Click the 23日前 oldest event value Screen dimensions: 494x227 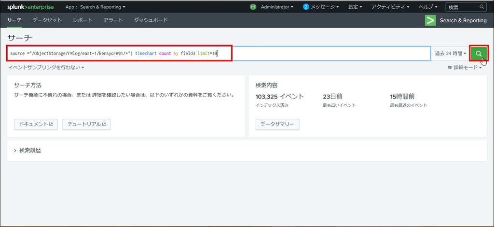tap(332, 97)
